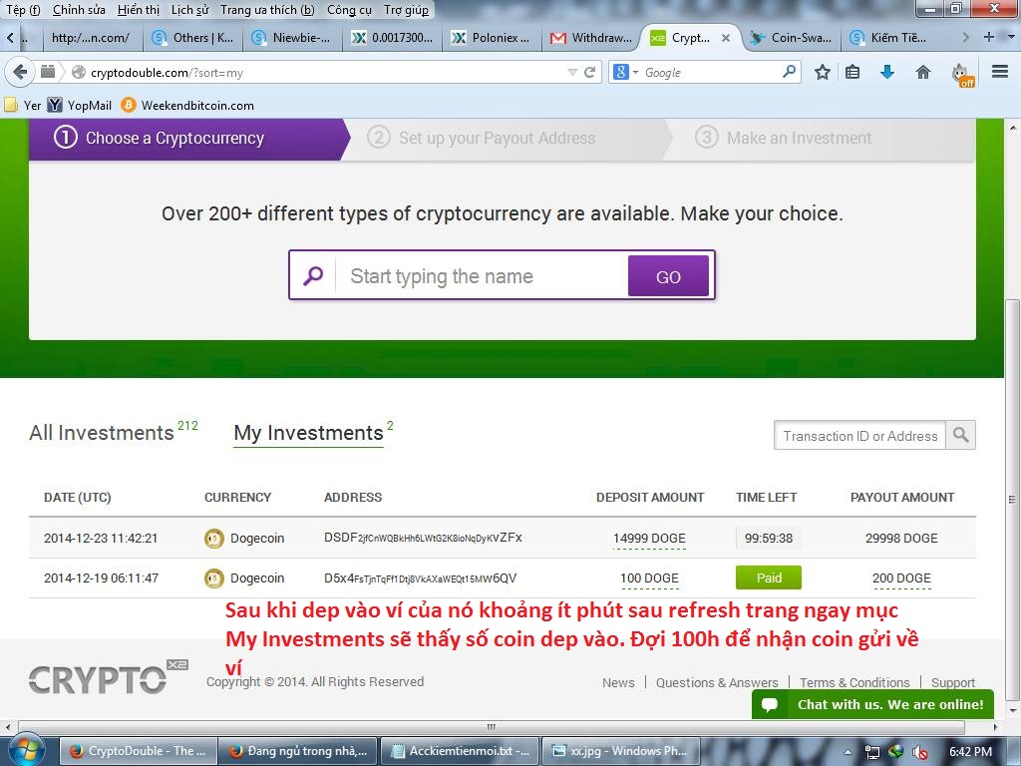Open downloads with the blue arrow icon
This screenshot has height=766, width=1021.
click(x=886, y=72)
